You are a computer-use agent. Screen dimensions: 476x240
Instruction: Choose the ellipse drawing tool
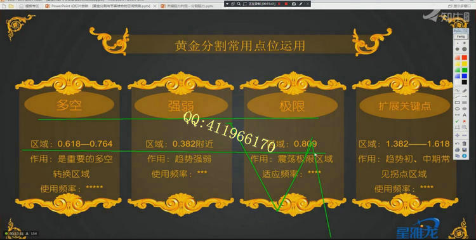click(457, 109)
